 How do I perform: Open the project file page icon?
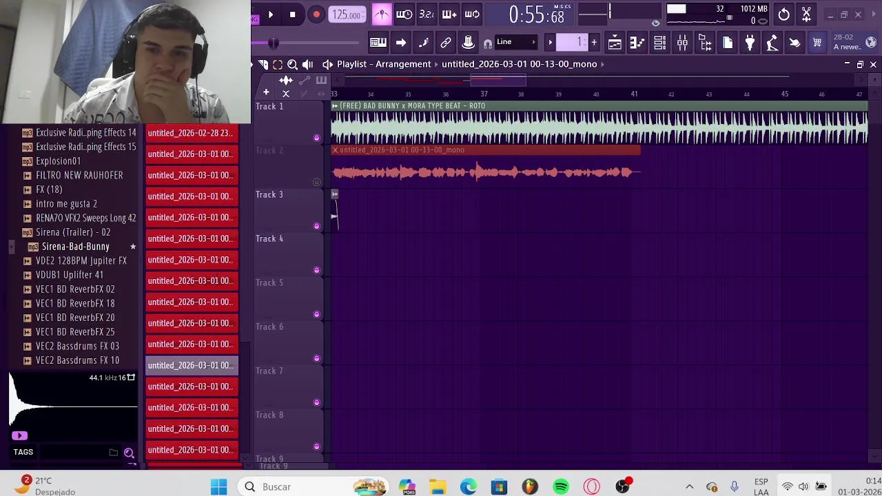728,43
